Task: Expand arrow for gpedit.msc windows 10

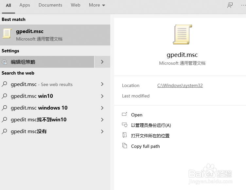Action: pos(102,108)
